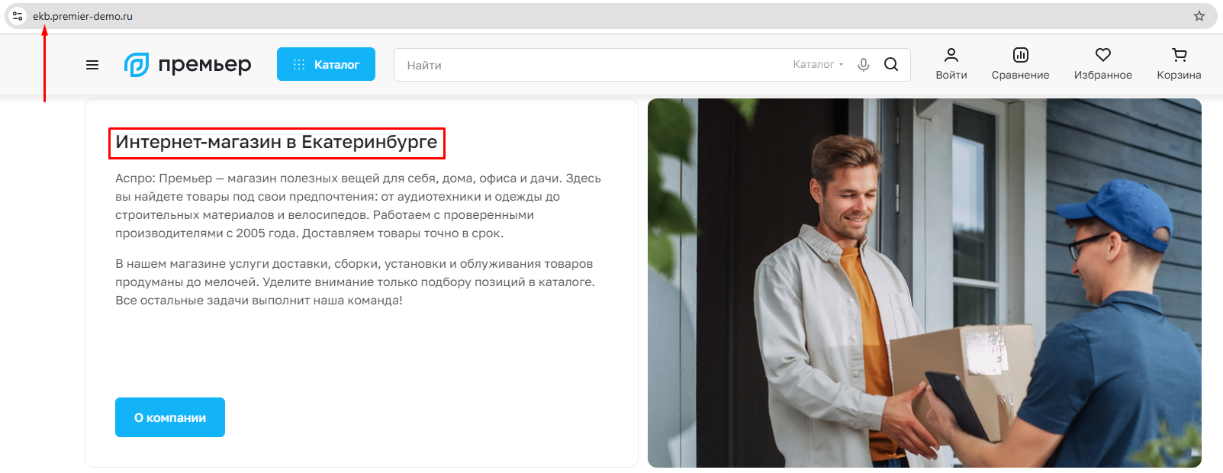Click the ekb.premier-demo.ru address text
The image size is (1223, 473).
coord(82,16)
